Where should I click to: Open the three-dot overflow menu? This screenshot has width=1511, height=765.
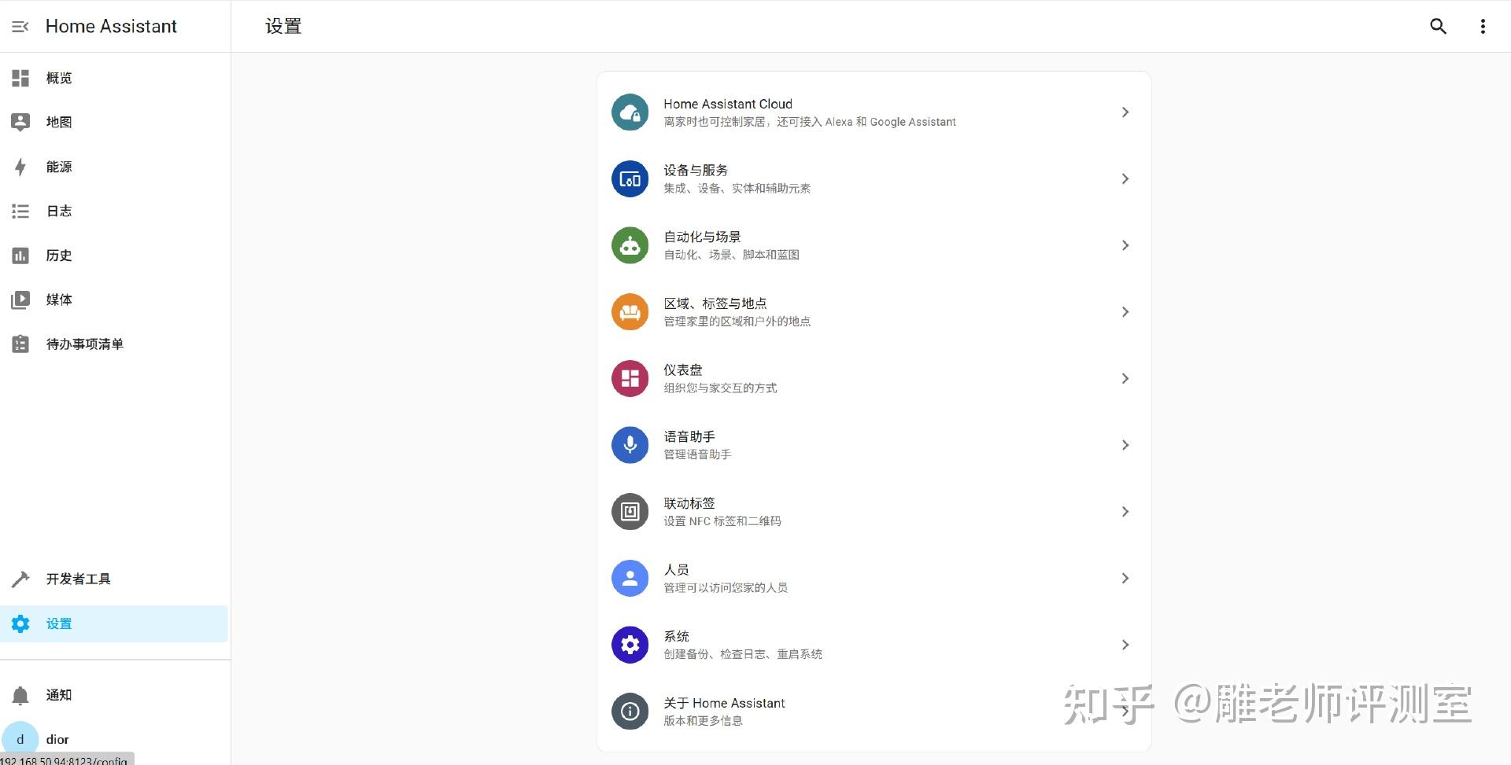[1483, 27]
